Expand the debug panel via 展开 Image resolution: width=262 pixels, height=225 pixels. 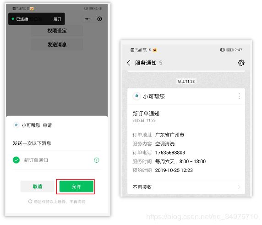(57, 19)
